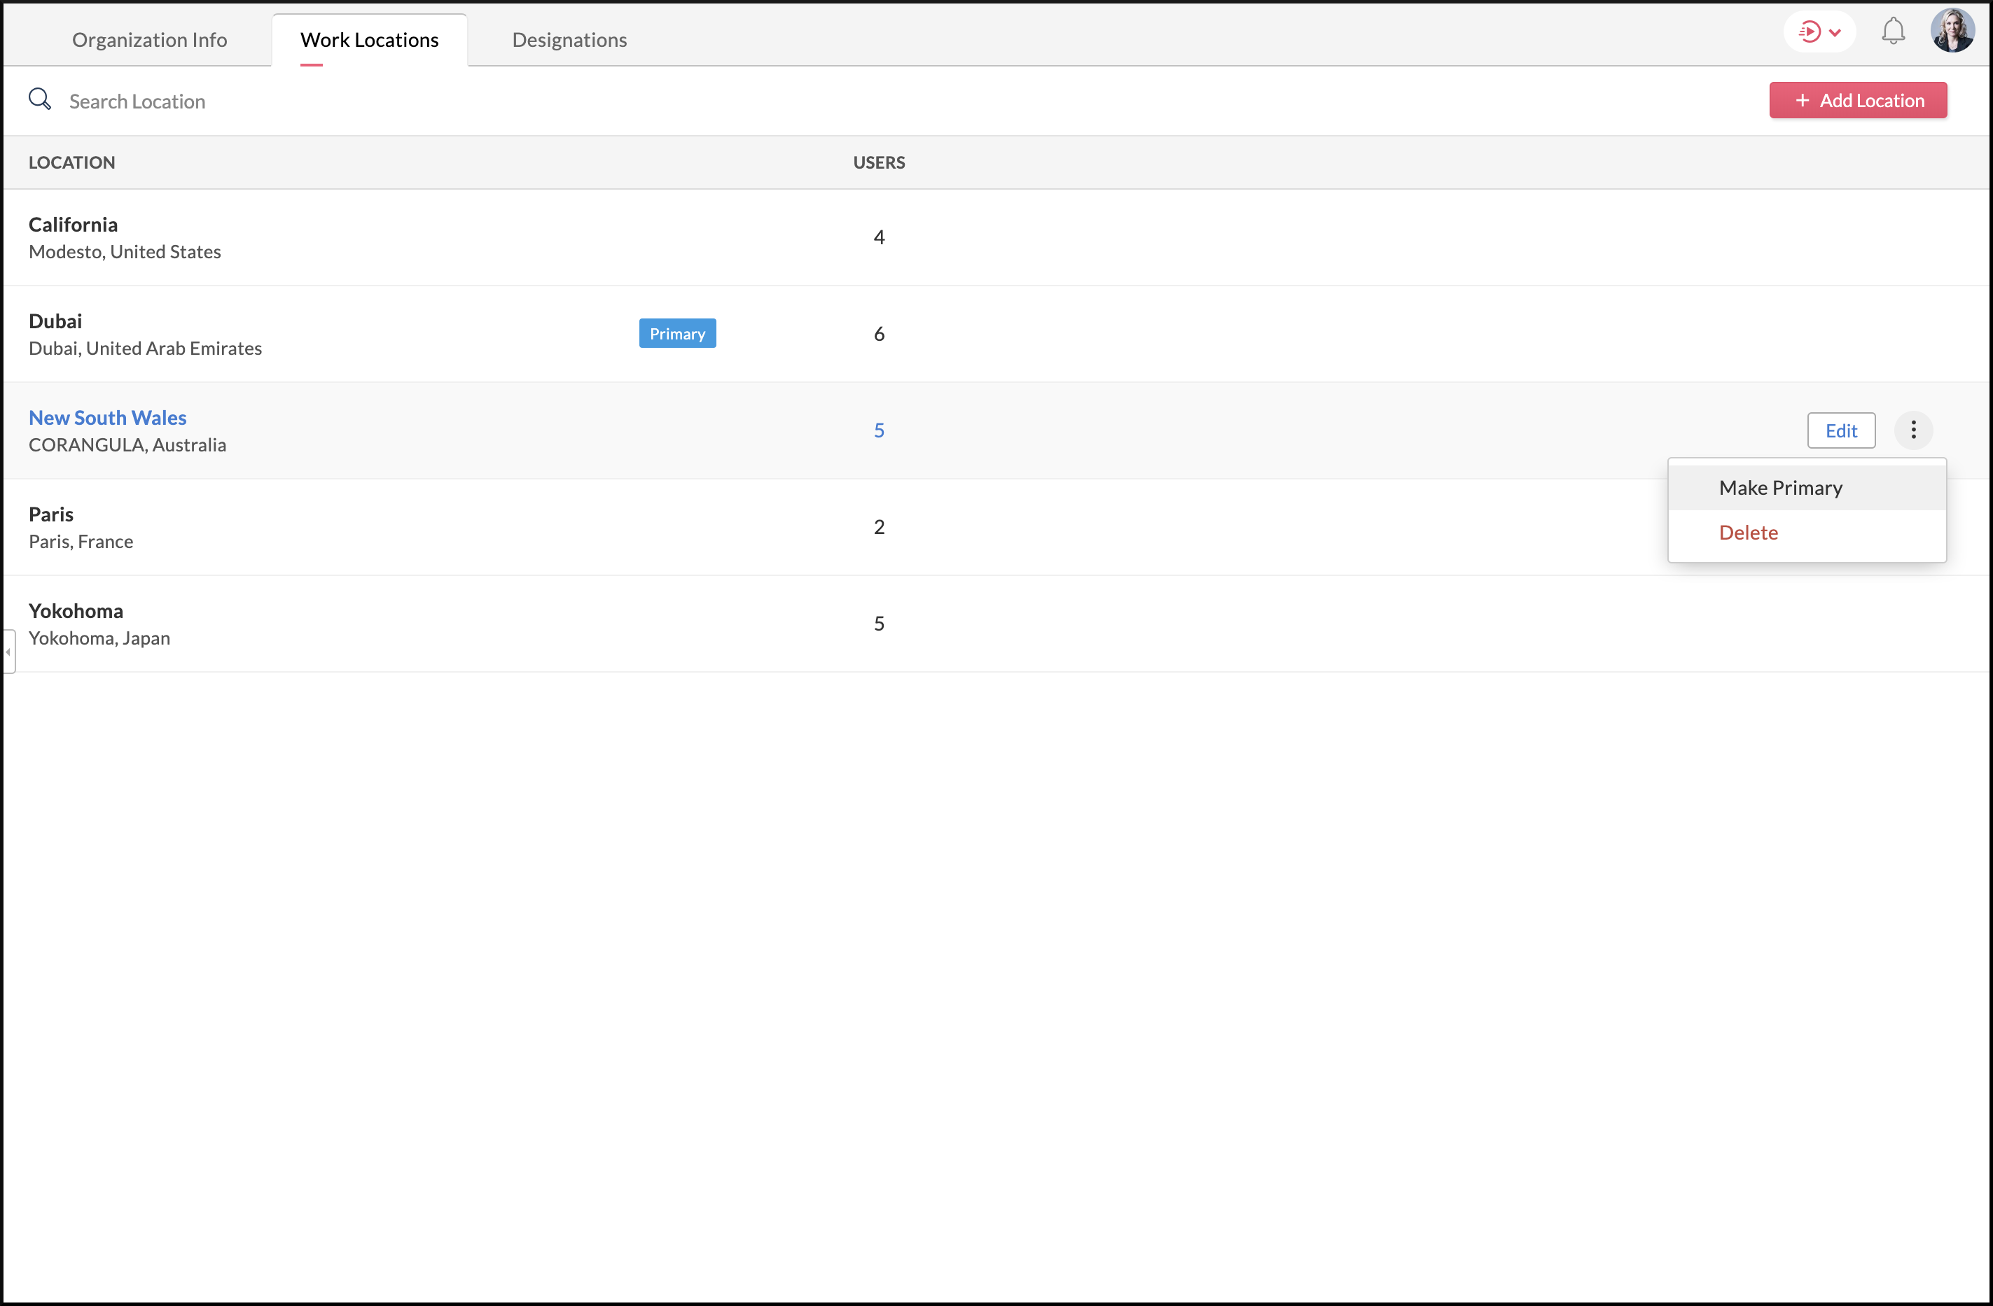The image size is (1993, 1306).
Task: Select Make Primary from the menu
Action: 1780,488
